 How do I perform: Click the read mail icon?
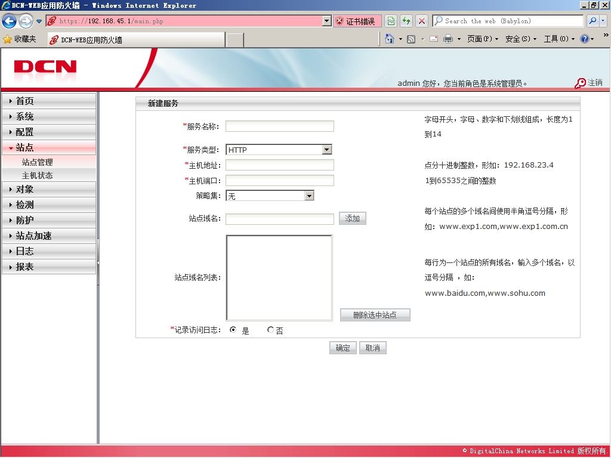pyautogui.click(x=434, y=39)
